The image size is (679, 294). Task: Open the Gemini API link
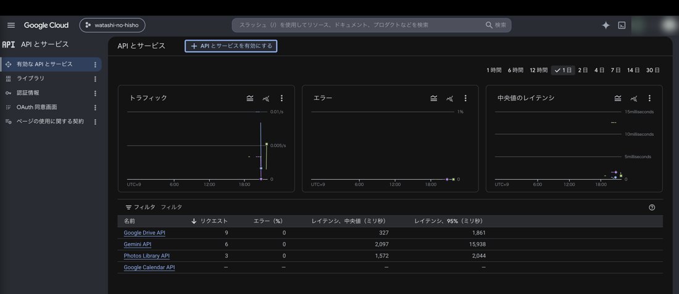(x=137, y=244)
